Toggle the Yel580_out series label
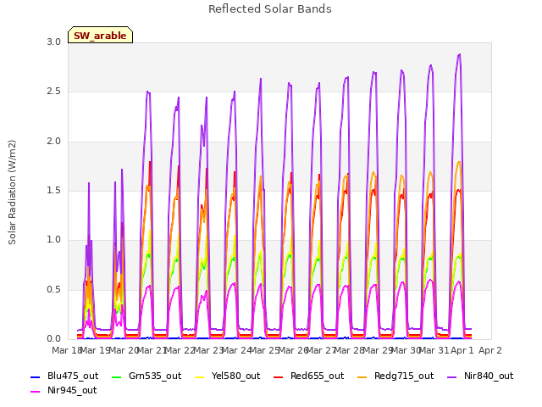This screenshot has width=542, height=407. pyautogui.click(x=235, y=376)
